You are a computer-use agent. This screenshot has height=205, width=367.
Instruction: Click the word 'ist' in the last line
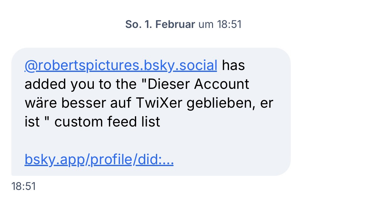click(32, 122)
